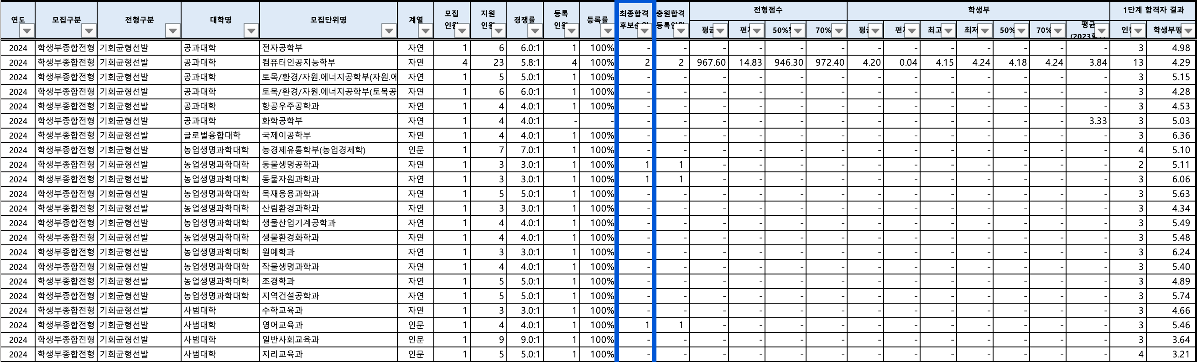Select the 목재응용과학과 cell

328,194
